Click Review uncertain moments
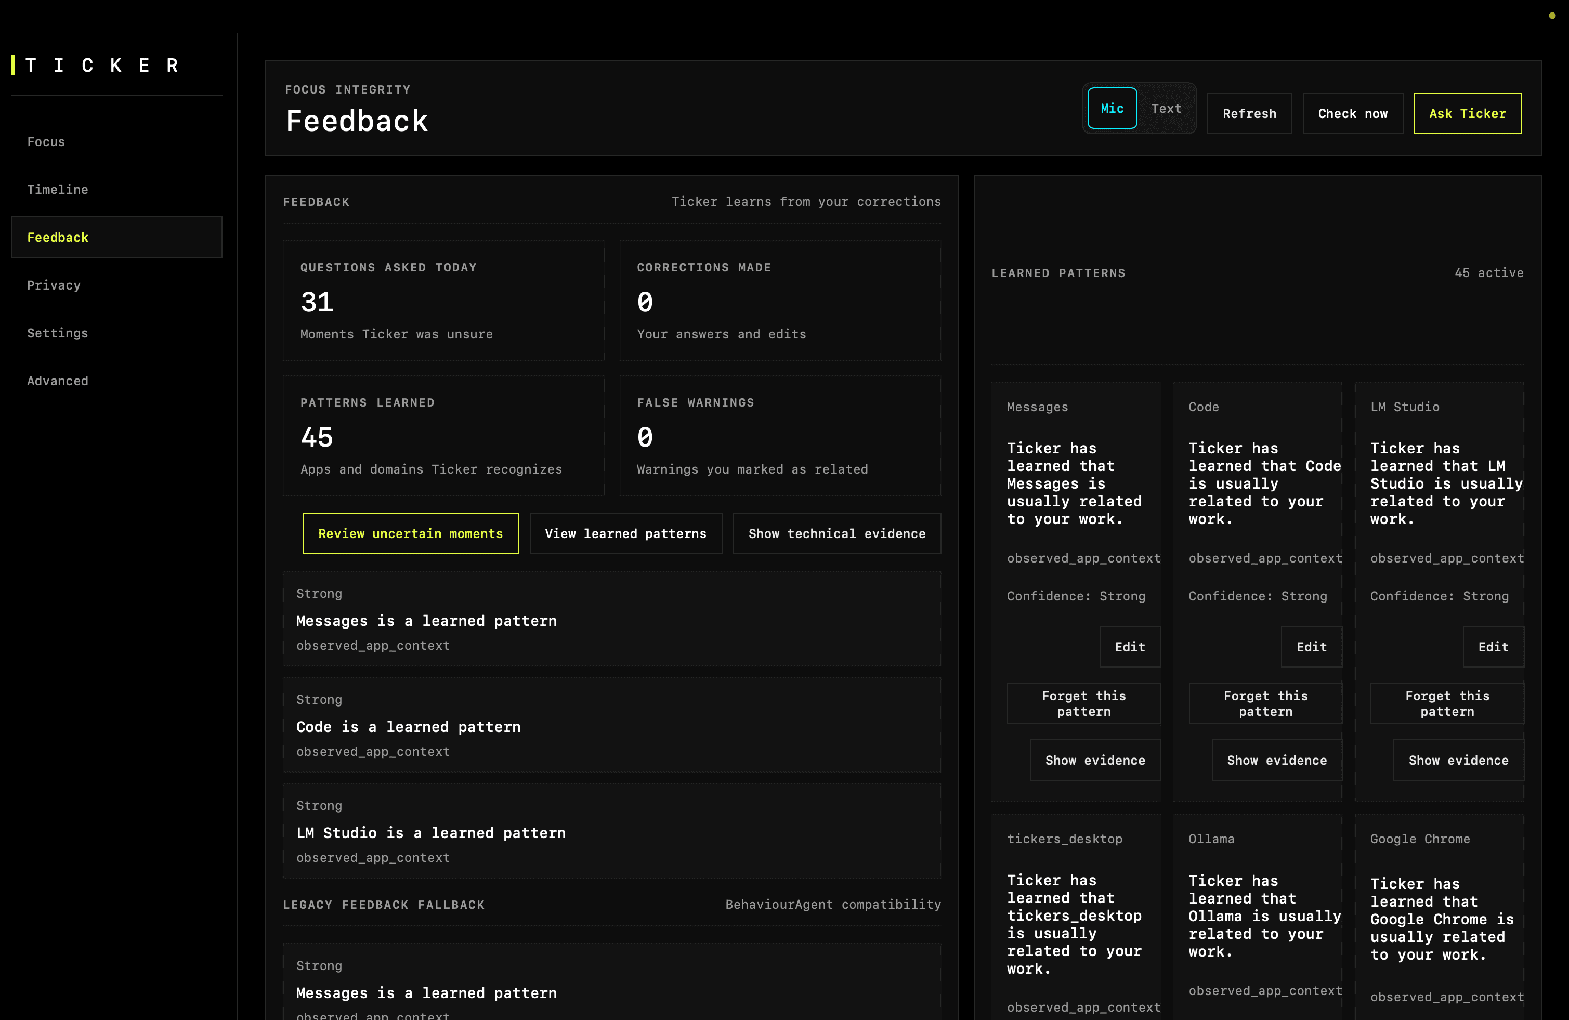 pos(411,533)
